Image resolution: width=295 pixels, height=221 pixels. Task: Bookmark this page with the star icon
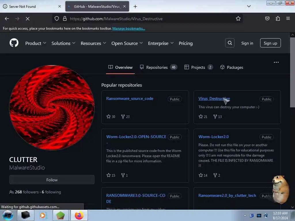(x=238, y=18)
